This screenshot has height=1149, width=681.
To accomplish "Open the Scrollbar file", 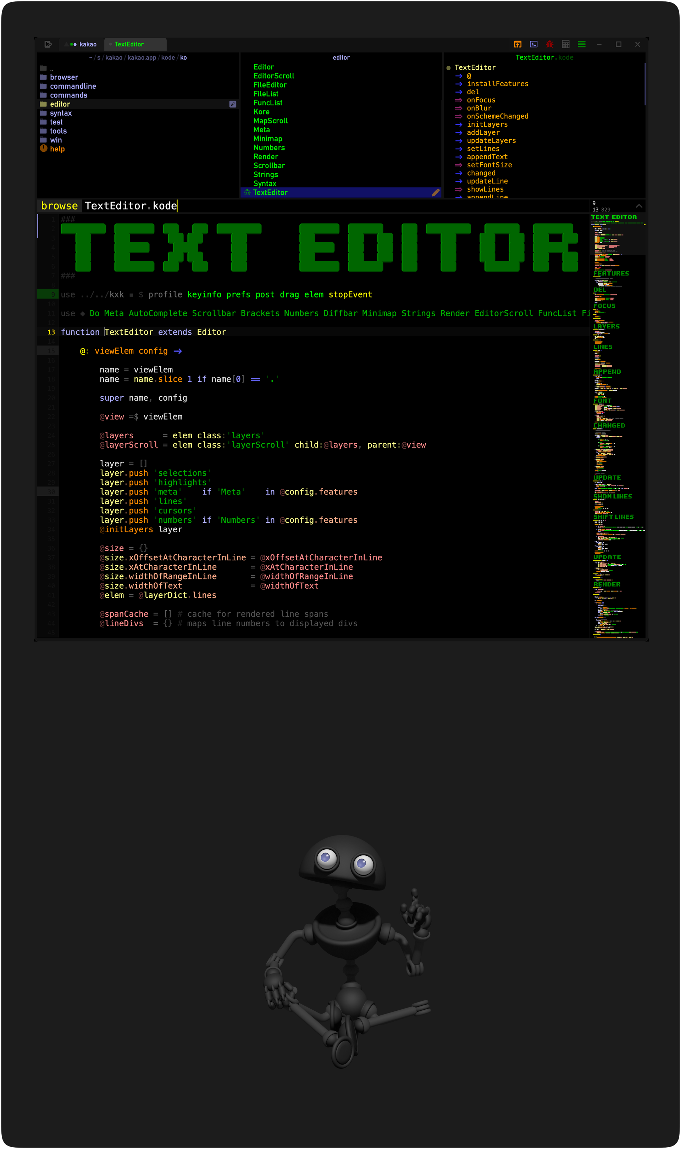I will pyautogui.click(x=269, y=166).
